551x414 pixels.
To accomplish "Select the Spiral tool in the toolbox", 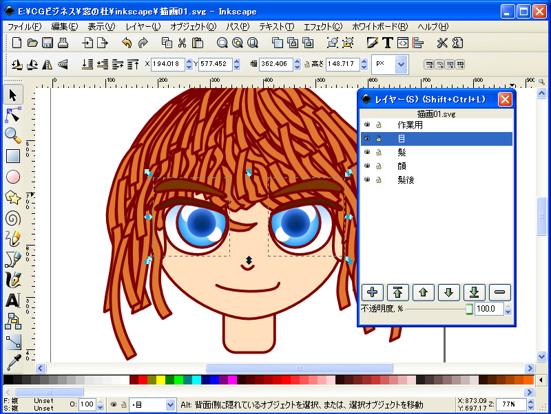I will click(x=12, y=218).
